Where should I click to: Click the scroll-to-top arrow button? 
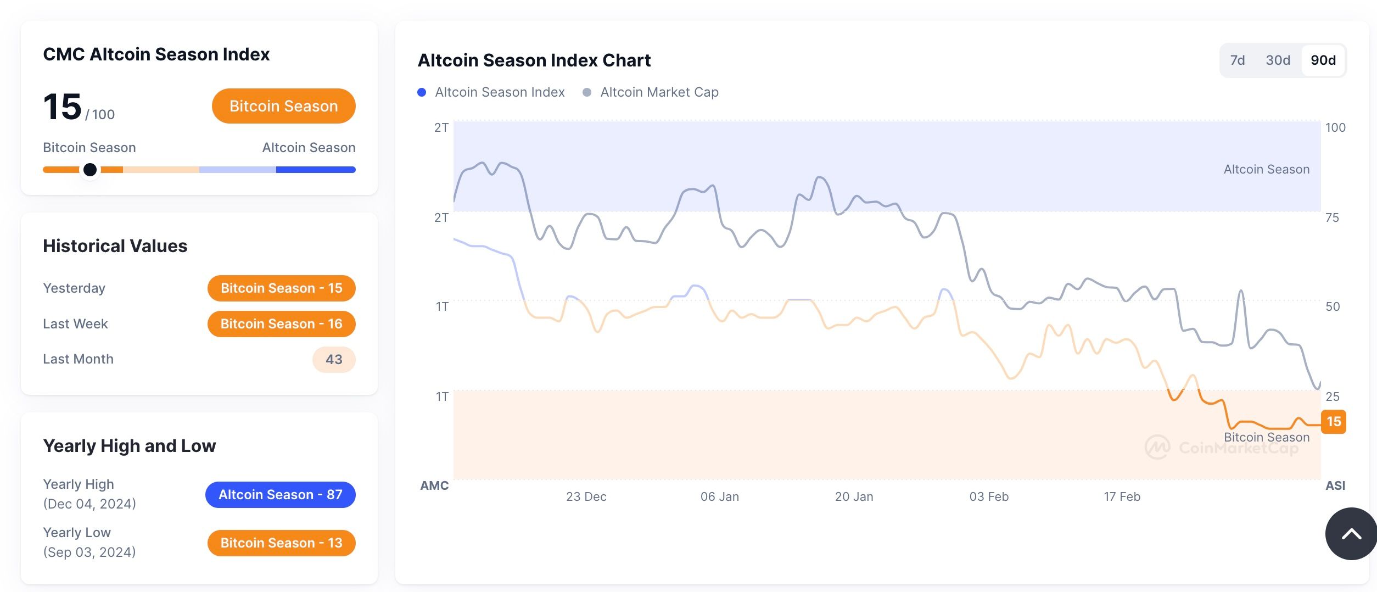tap(1351, 534)
